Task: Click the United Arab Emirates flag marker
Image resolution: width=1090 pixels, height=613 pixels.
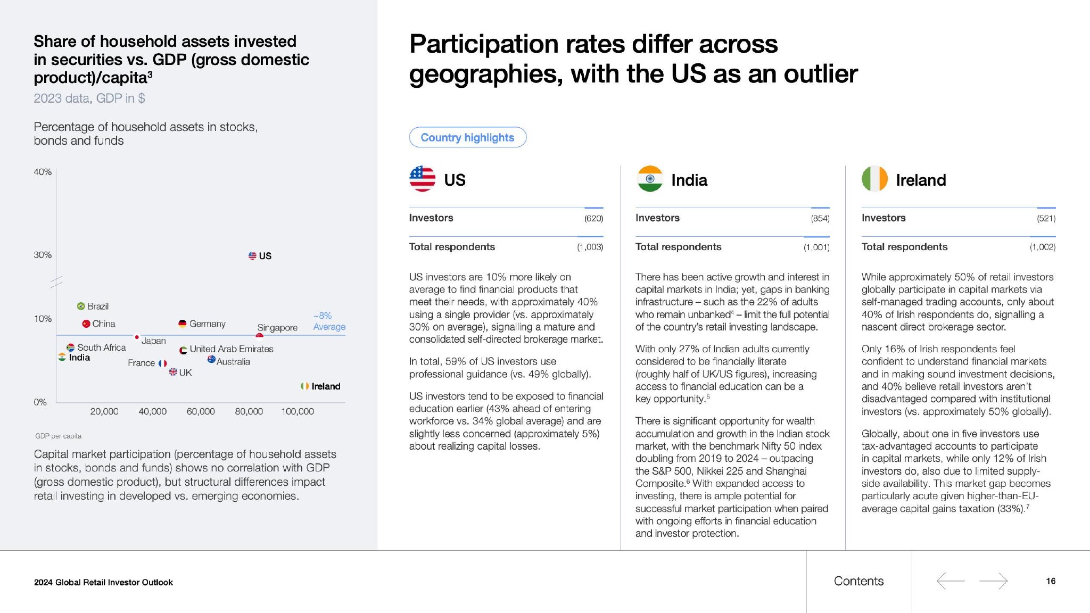Action: [x=183, y=350]
